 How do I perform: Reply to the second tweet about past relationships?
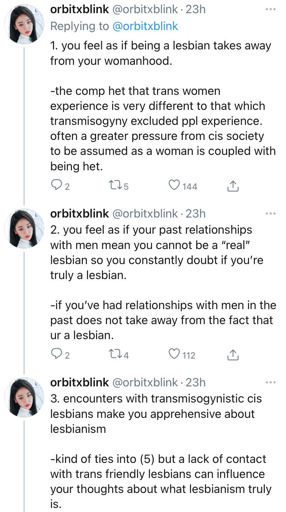pyautogui.click(x=56, y=355)
